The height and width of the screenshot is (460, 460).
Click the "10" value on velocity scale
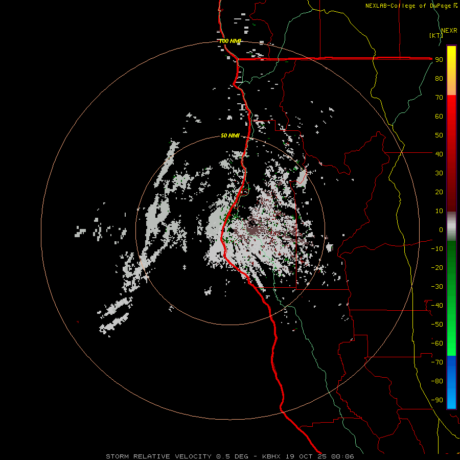pos(439,211)
